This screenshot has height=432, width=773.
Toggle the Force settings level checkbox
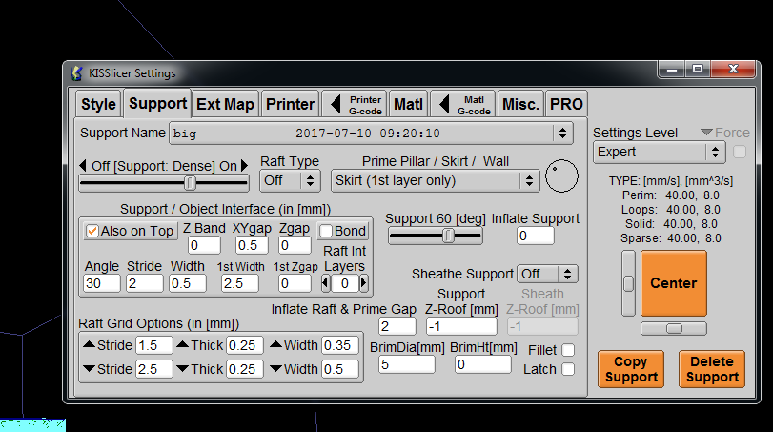(x=740, y=152)
